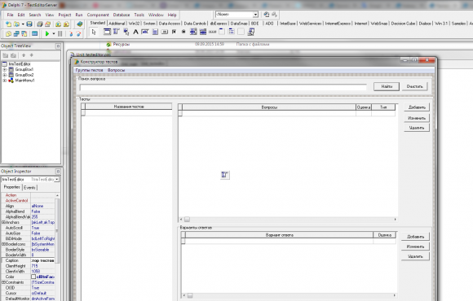Switch to the Events tab in Object Inspector
The height and width of the screenshot is (301, 473).
click(29, 188)
